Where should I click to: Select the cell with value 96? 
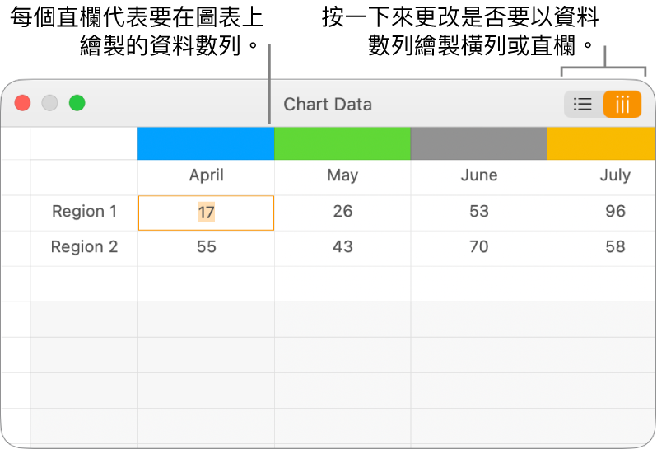(614, 212)
